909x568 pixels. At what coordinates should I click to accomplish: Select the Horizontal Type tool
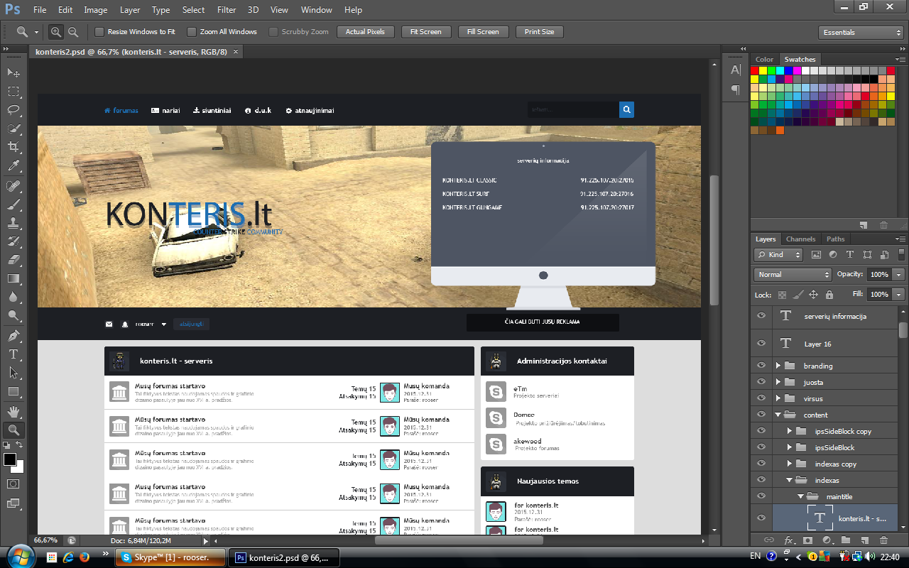click(13, 354)
